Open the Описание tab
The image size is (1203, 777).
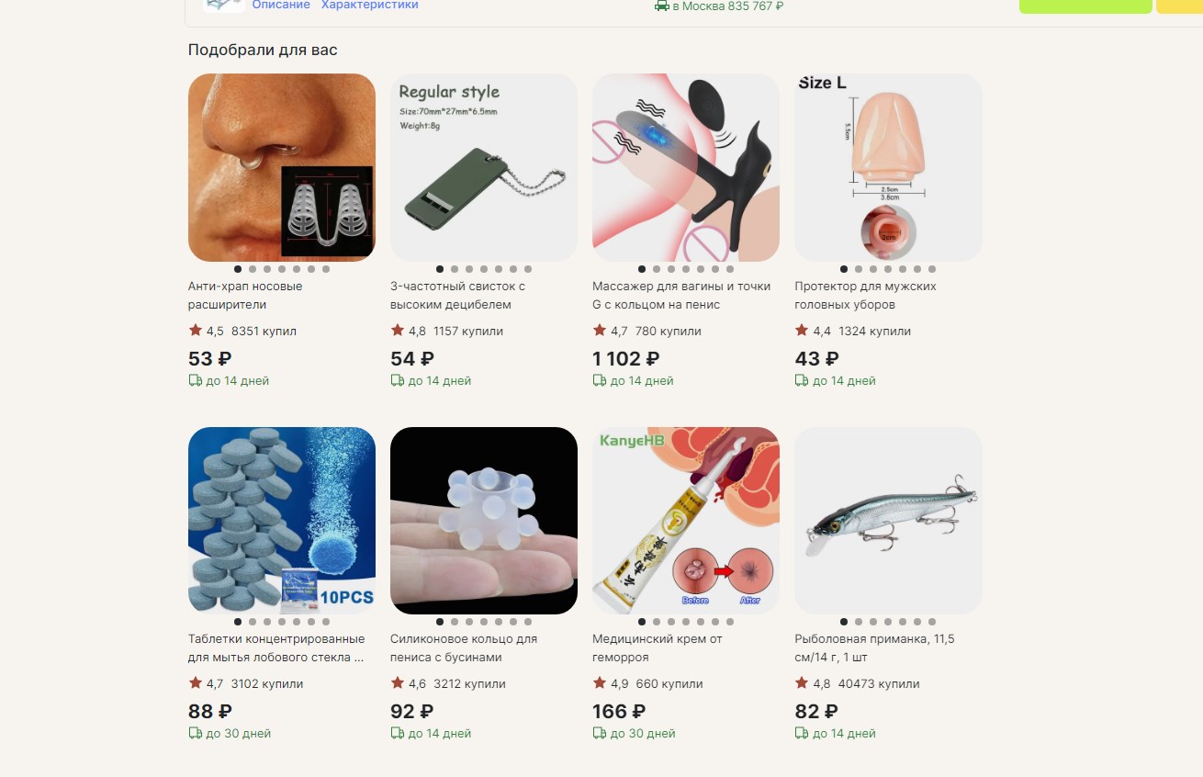(281, 5)
